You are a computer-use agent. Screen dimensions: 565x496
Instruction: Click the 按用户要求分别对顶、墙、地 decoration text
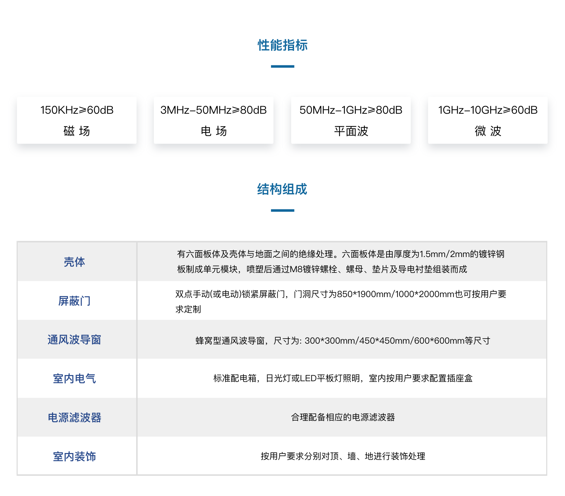[x=342, y=456]
